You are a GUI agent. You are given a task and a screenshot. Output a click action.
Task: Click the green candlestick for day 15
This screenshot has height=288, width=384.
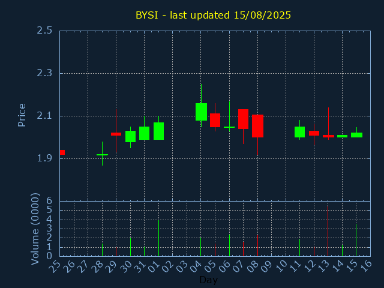click(x=356, y=135)
